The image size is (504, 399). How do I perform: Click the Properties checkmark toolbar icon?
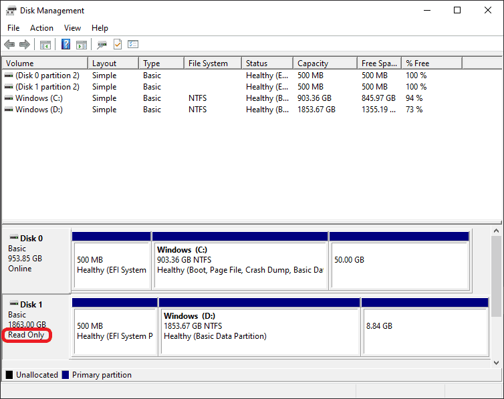[x=118, y=45]
